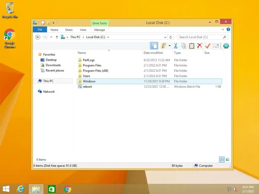This screenshot has width=259, height=194.
Task: Select This PC in the navigation pane
Action: [x=53, y=81]
